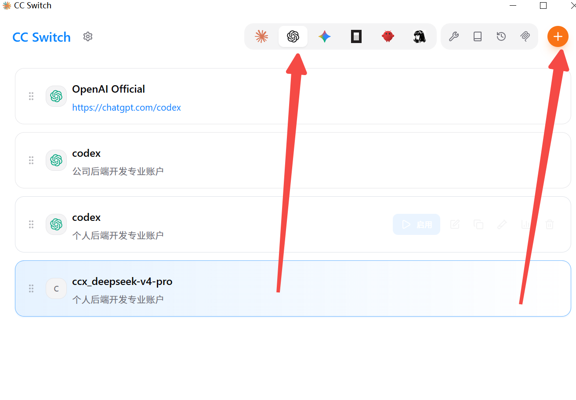Select the OpenAI Codex app tab
The height and width of the screenshot is (400, 576).
point(293,36)
